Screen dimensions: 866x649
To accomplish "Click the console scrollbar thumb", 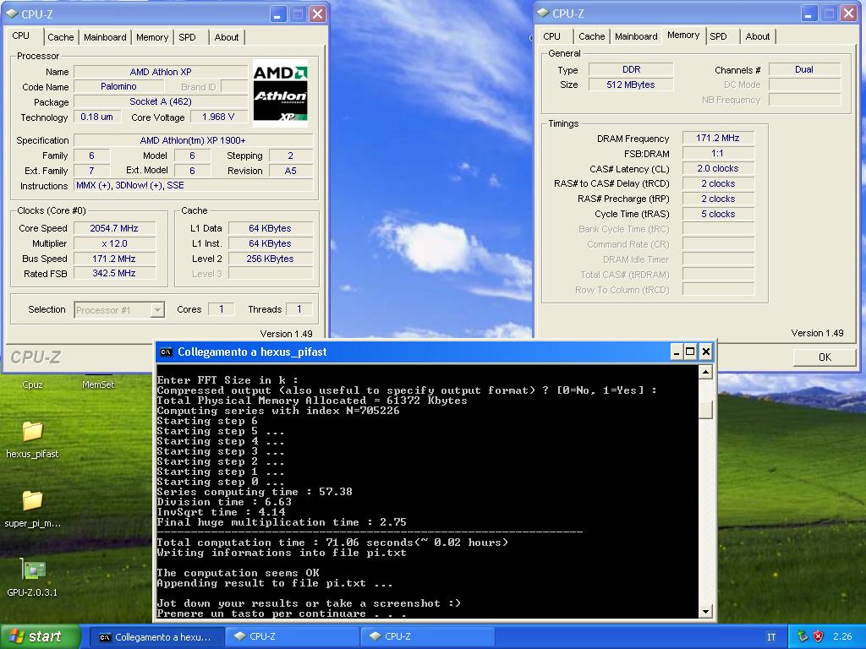I will [x=705, y=410].
